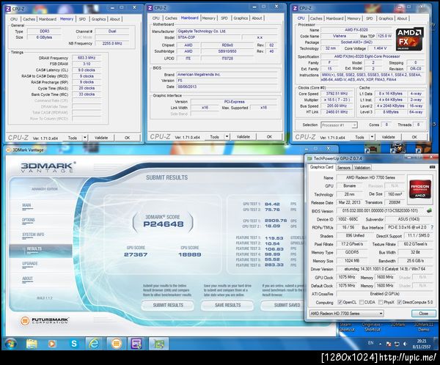Show hidden tray icons arrow
The image size is (440, 365).
[x=381, y=344]
